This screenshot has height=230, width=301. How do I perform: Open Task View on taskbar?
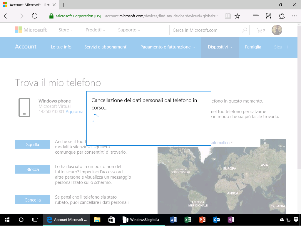point(35,220)
